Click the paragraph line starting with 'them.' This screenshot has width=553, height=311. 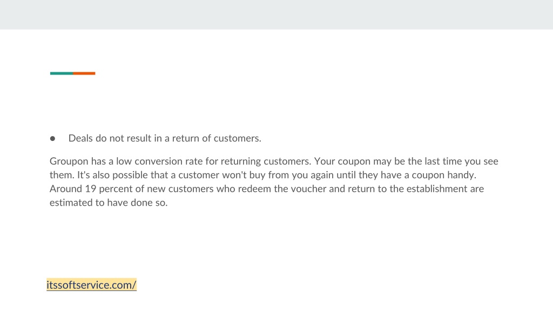[x=263, y=175]
